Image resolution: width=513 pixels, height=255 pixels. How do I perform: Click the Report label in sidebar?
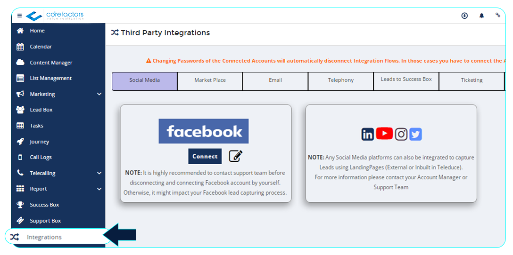coord(38,189)
